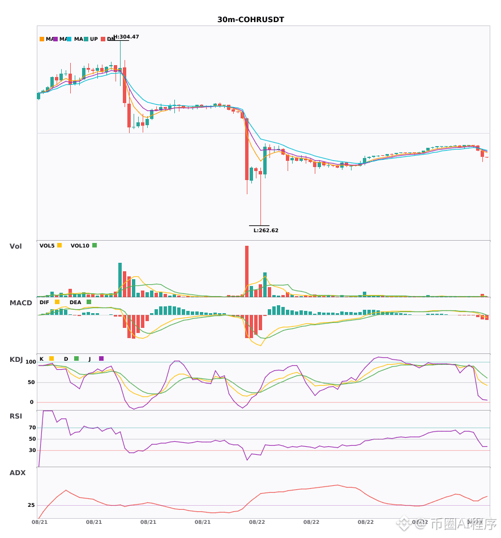Click the L:262.62 low price label
Screen dimensions: 501x538
(x=266, y=230)
